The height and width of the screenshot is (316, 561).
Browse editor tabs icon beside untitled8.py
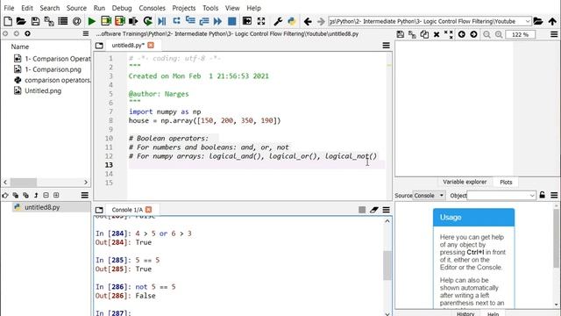[x=99, y=46]
